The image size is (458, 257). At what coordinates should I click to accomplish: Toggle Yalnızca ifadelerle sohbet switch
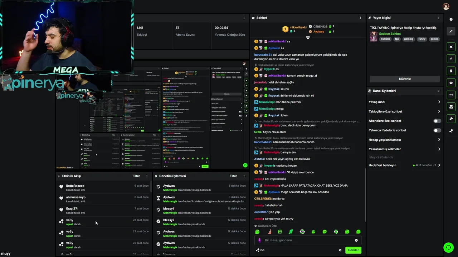click(437, 131)
